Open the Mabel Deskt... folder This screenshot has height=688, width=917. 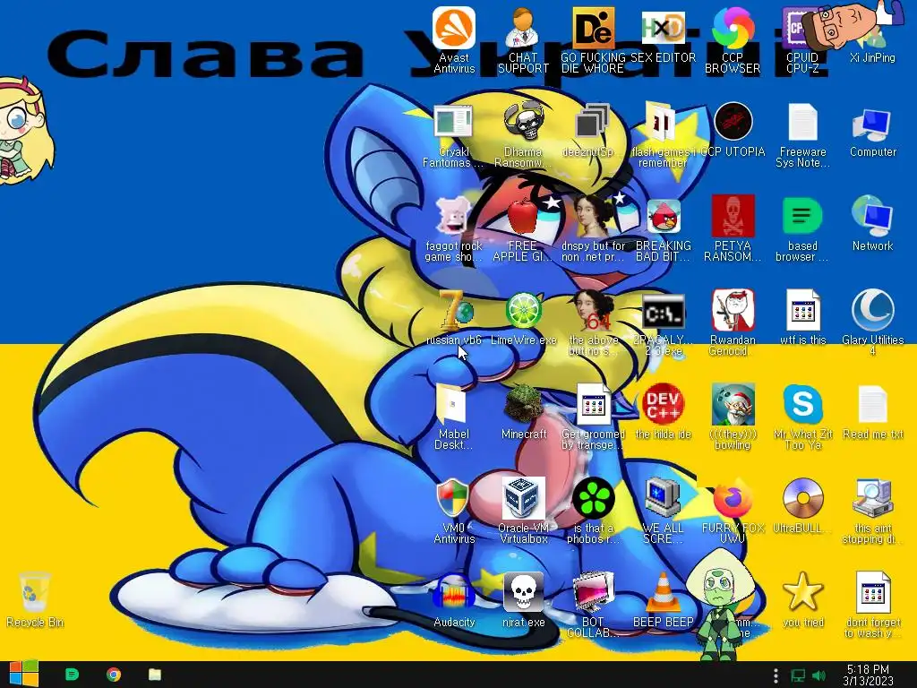[454, 417]
